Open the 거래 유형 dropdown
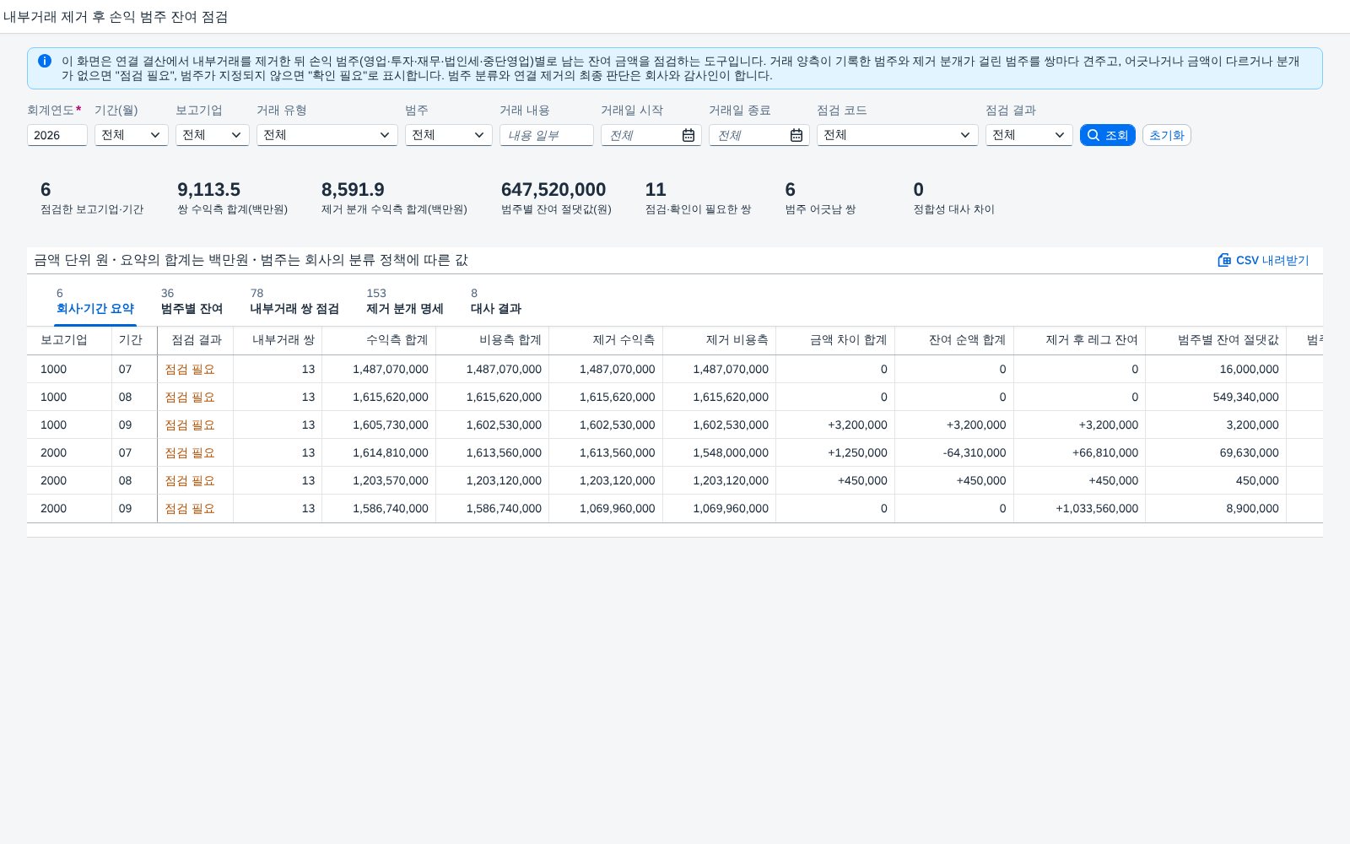The height and width of the screenshot is (844, 1350). tap(327, 135)
